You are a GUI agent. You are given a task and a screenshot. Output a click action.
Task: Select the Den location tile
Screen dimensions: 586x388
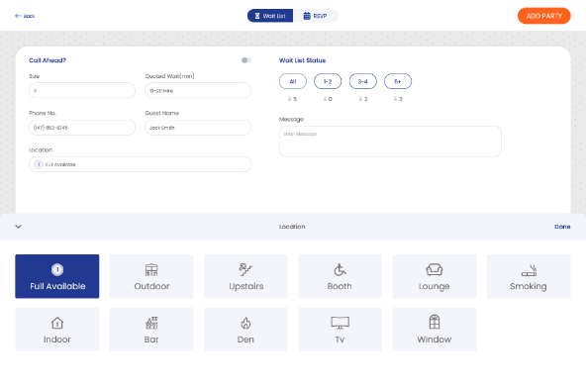click(245, 330)
